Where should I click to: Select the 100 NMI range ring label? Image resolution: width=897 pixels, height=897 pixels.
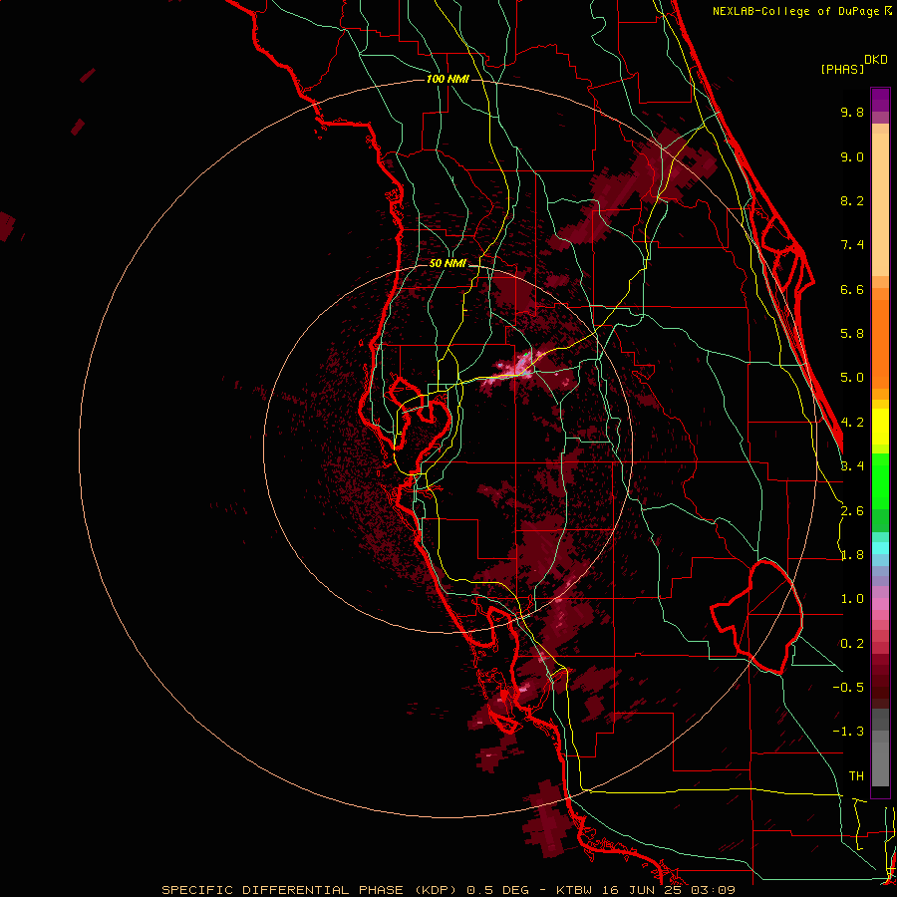click(x=448, y=79)
